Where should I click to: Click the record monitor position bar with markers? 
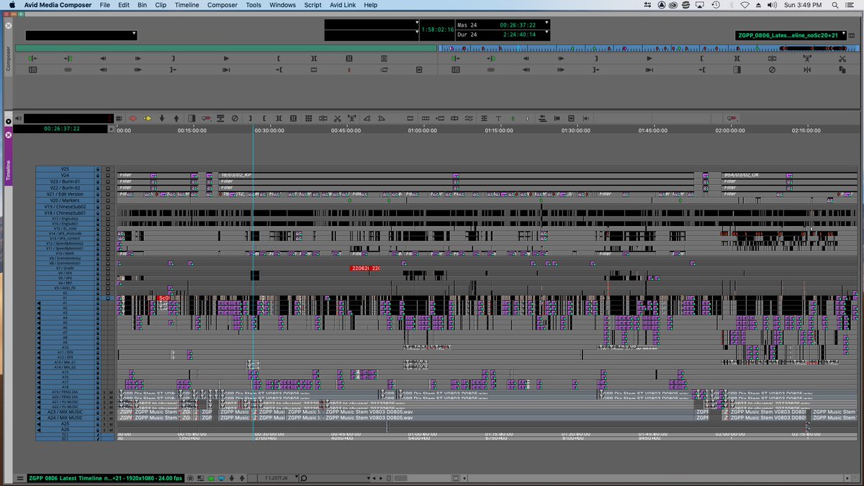click(650, 48)
